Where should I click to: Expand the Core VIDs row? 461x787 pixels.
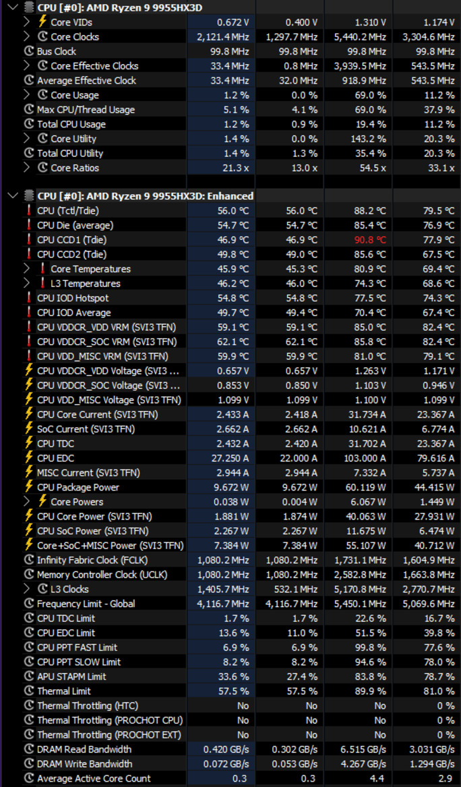pyautogui.click(x=26, y=22)
